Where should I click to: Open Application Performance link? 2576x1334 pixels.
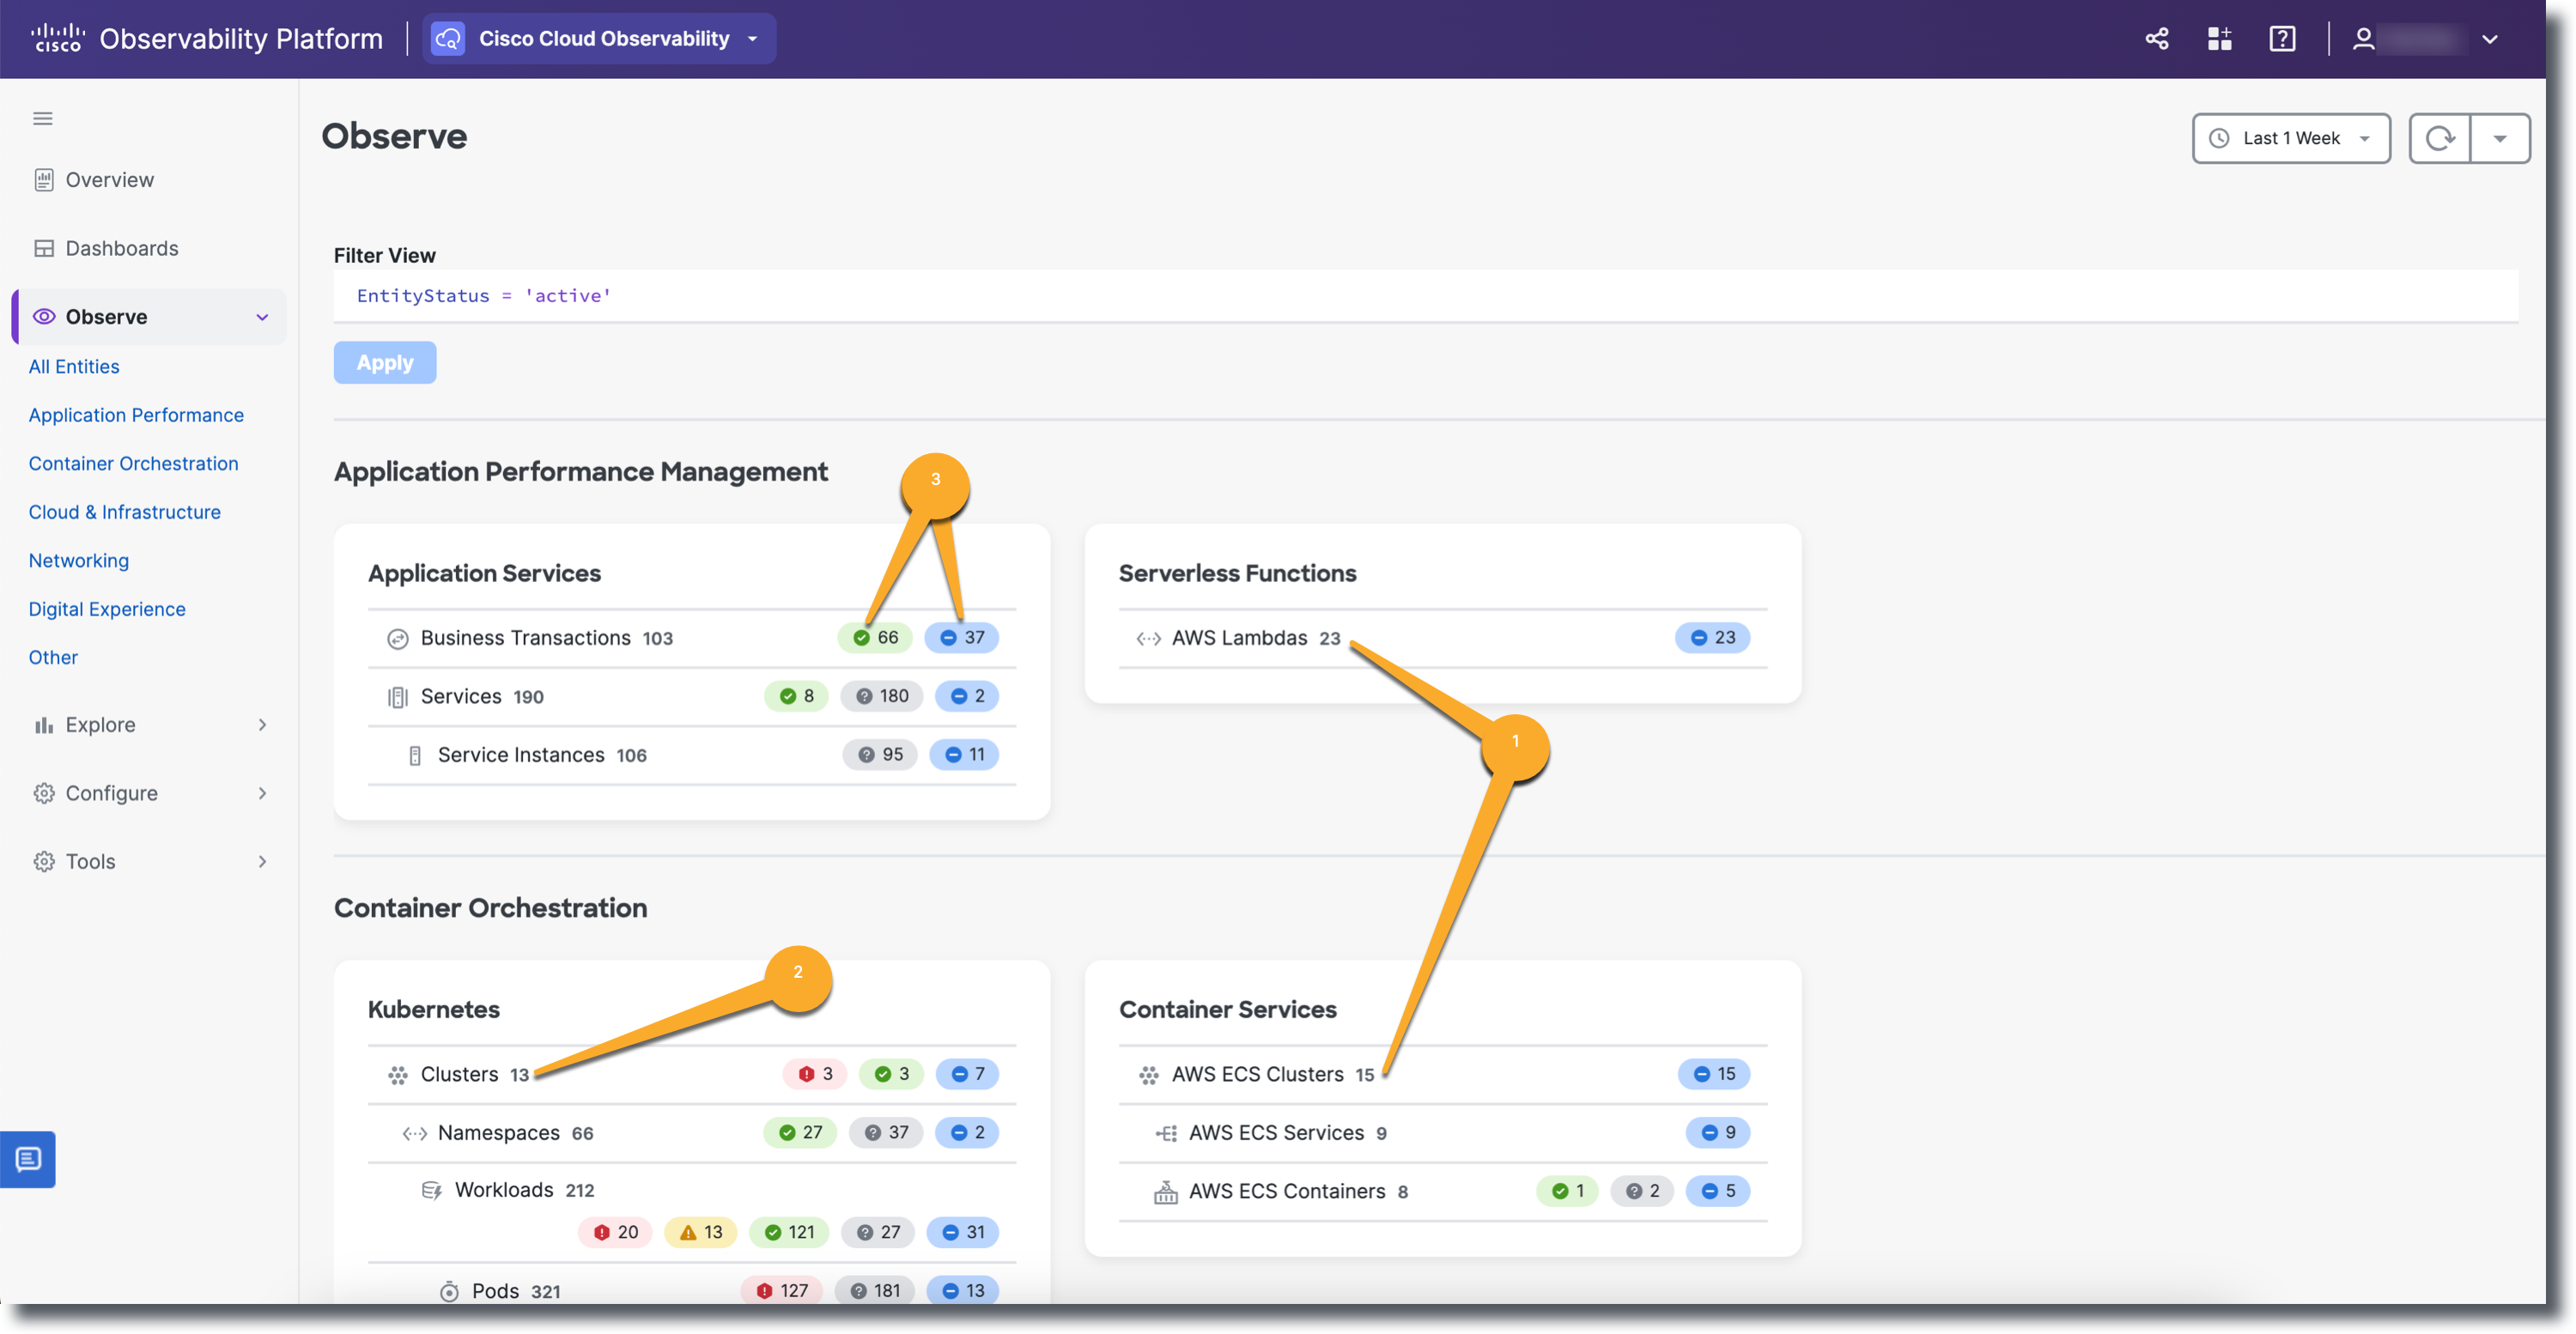(x=136, y=415)
